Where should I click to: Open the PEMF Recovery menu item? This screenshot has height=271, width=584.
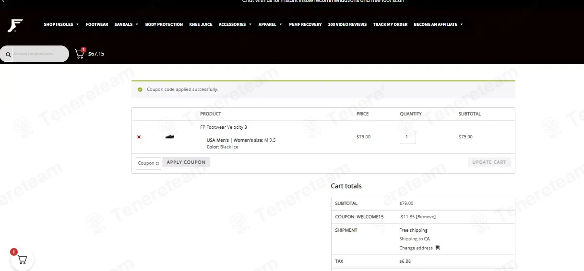pyautogui.click(x=305, y=24)
